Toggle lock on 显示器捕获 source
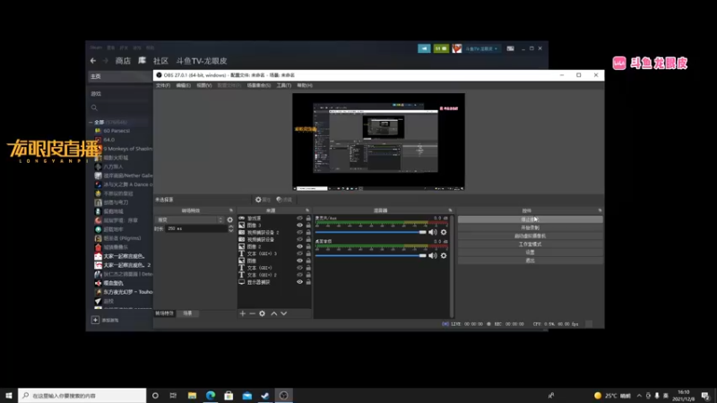The height and width of the screenshot is (403, 717). 308,282
